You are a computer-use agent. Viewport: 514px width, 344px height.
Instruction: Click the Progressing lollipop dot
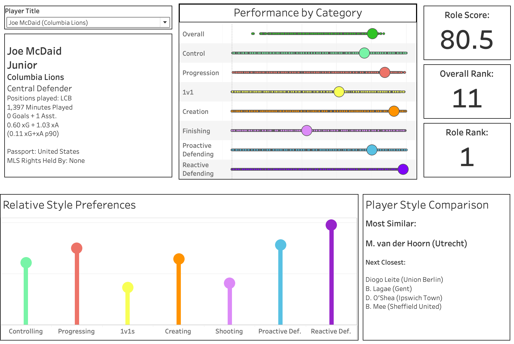coord(77,248)
